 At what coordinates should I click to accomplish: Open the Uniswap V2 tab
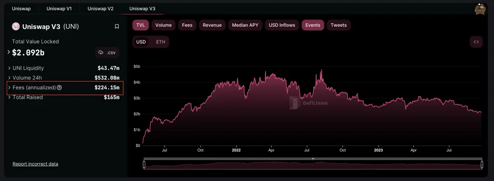point(100,8)
